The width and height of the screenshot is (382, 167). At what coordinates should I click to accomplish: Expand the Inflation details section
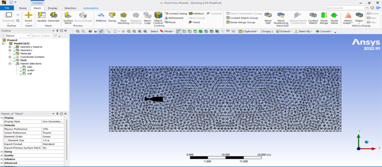2,159
